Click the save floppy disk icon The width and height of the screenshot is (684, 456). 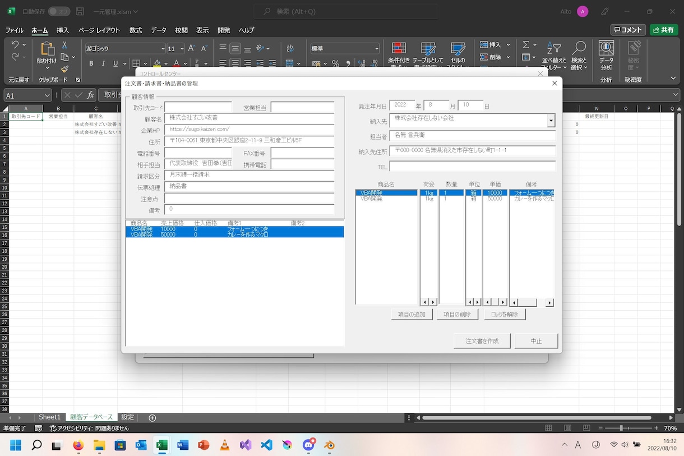(80, 11)
